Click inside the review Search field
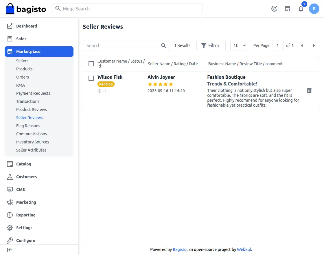This screenshot has height=255, width=324. [x=122, y=45]
